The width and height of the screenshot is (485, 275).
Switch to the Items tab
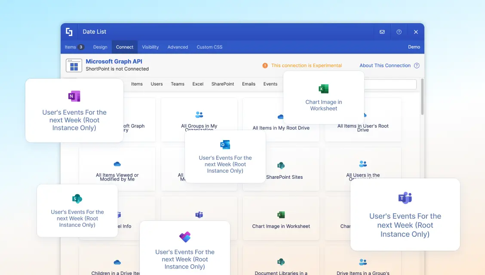74,47
